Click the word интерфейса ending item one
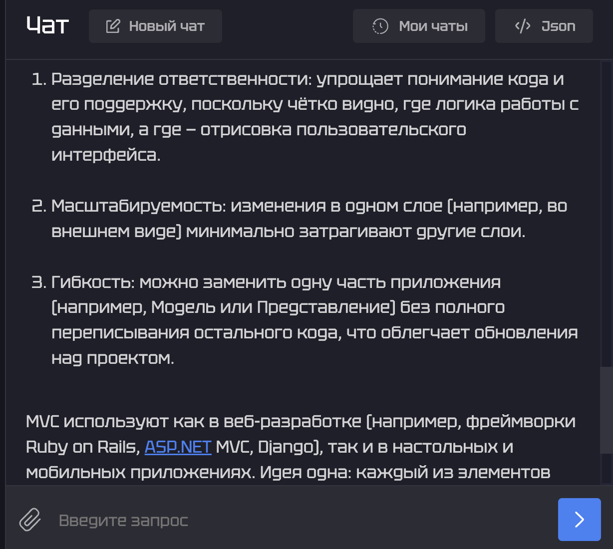The width and height of the screenshot is (613, 549). coord(106,155)
